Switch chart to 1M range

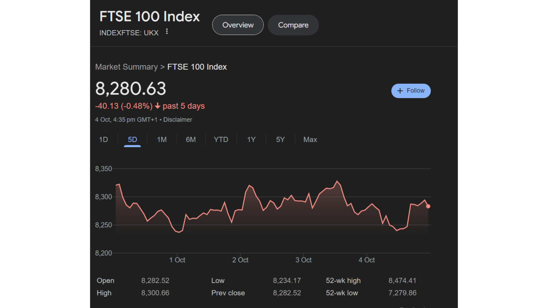162,139
